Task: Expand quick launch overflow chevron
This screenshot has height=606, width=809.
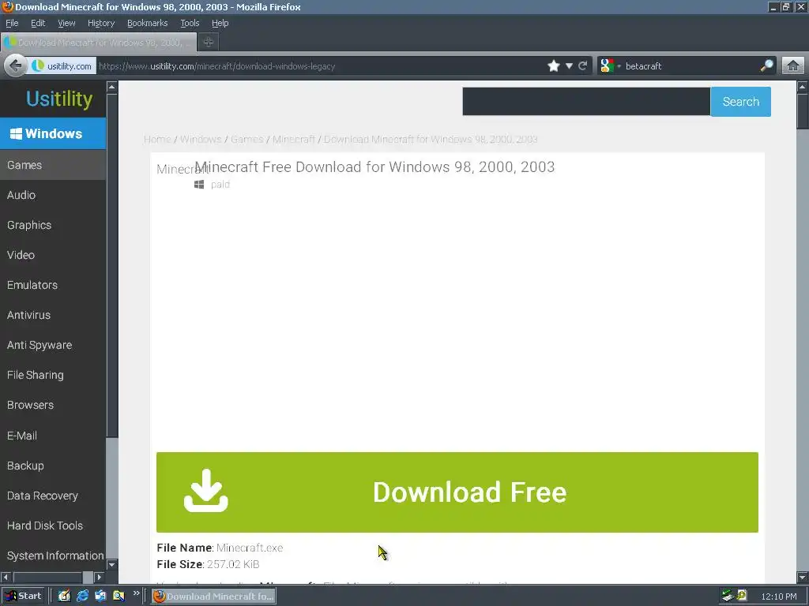Action: click(136, 593)
